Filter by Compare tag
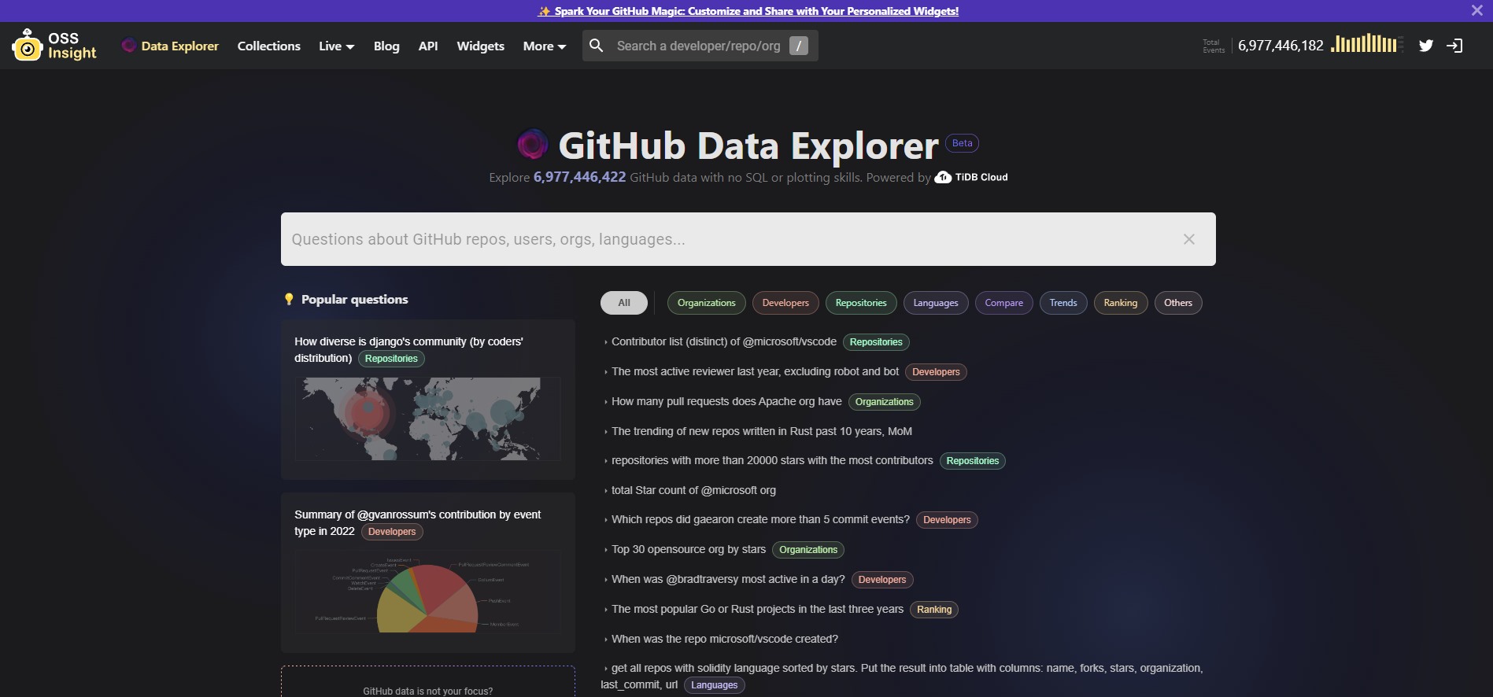Image resolution: width=1493 pixels, height=697 pixels. 1004,303
